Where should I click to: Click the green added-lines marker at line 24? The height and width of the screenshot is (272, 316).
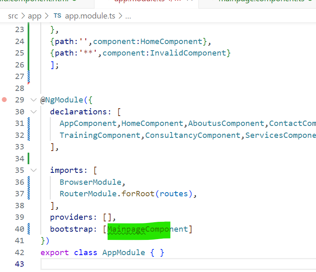(28, 42)
